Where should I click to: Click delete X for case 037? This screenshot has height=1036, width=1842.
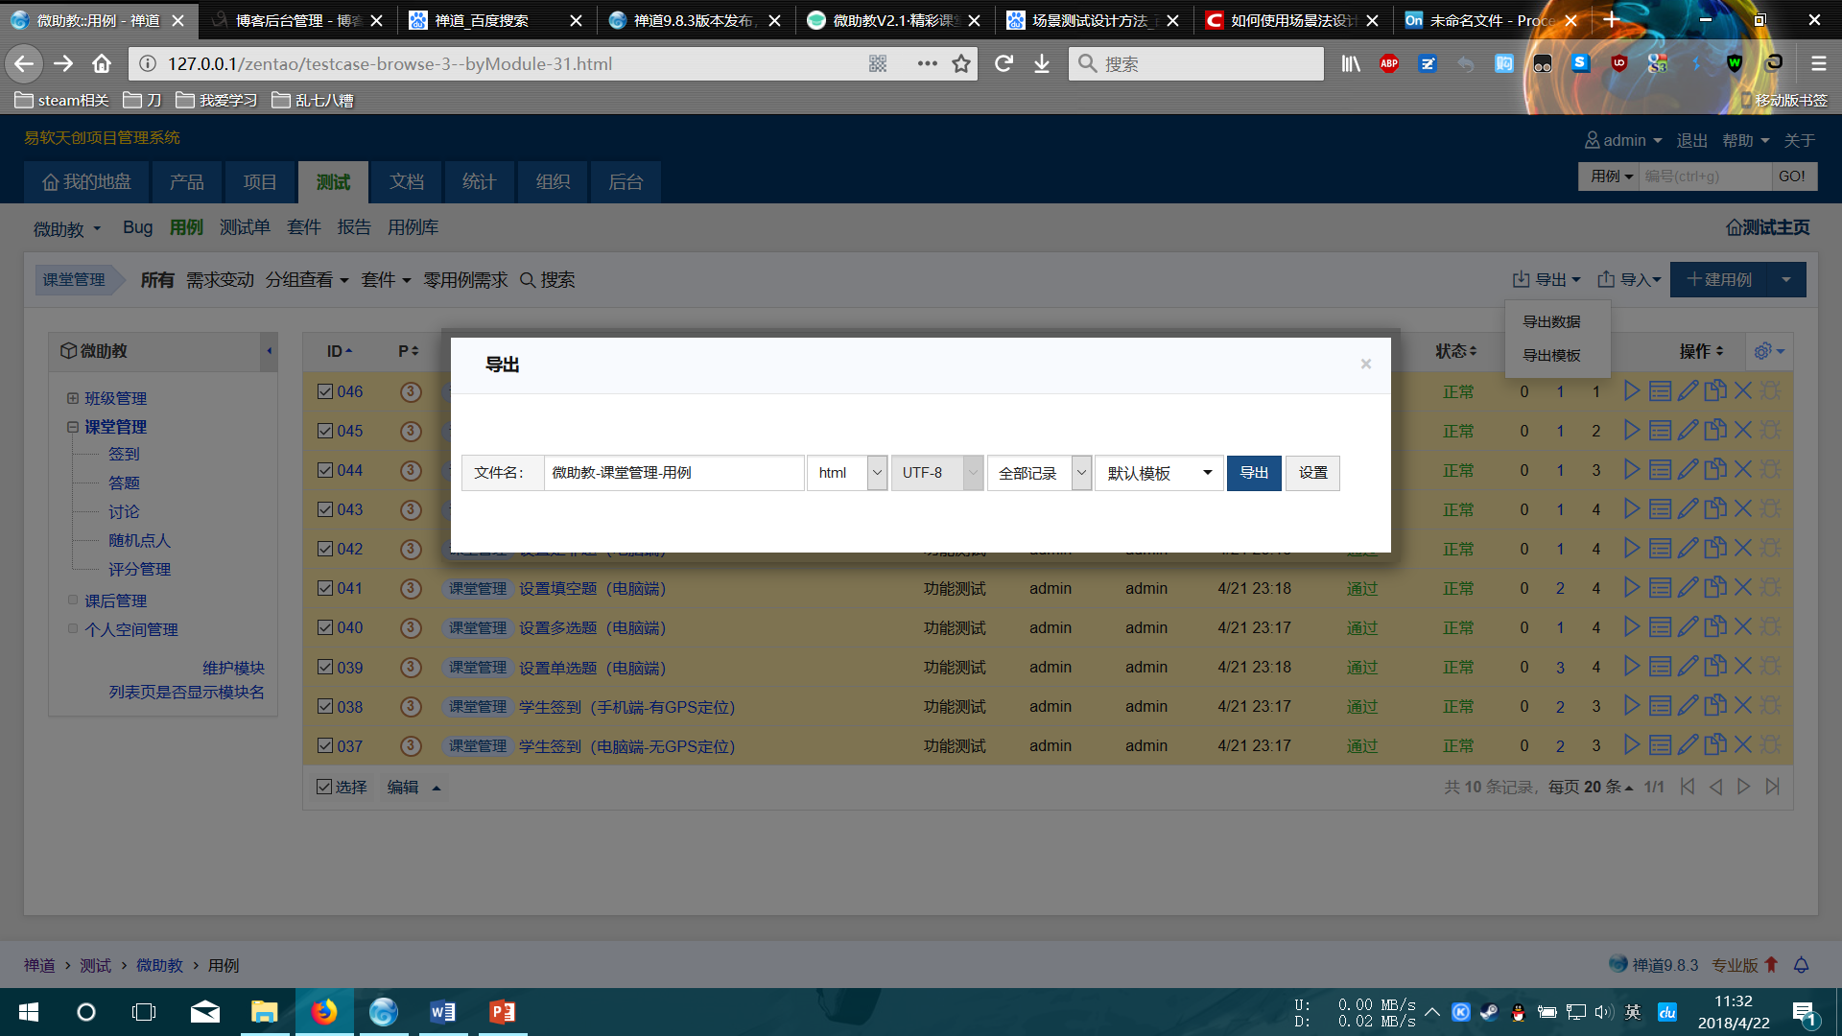pyautogui.click(x=1743, y=745)
